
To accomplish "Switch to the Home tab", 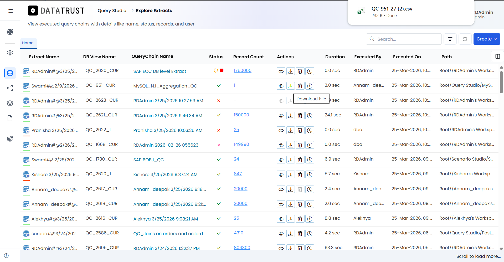I will click(28, 43).
